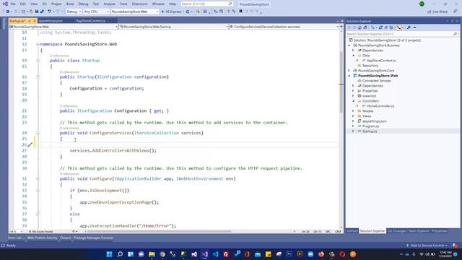Switch to the Git Changes panel tab
This screenshot has height=260, width=462.
pos(396,231)
